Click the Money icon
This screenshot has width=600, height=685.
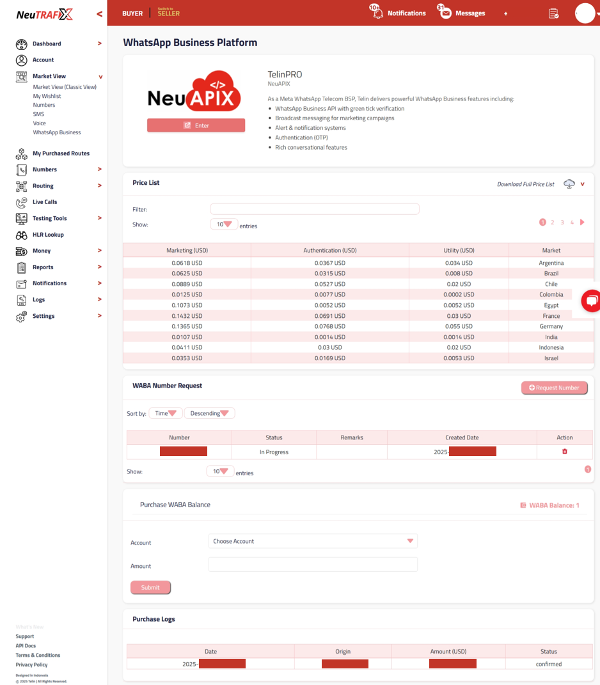click(21, 251)
